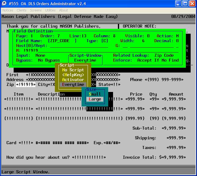Click the Action value N
The width and height of the screenshot is (197, 176).
tap(177, 36)
